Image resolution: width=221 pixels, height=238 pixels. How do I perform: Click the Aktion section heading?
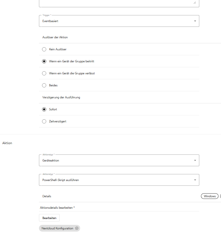(x=7, y=143)
